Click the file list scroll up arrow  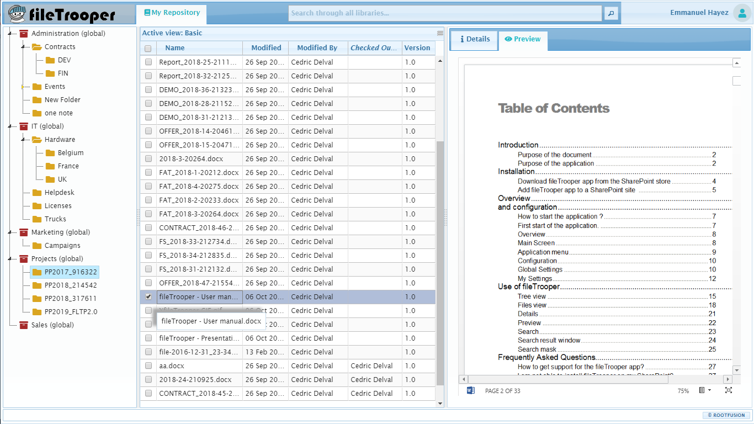coord(440,61)
